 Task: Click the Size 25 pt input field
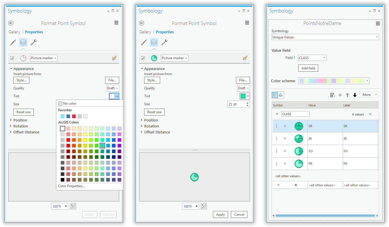pos(237,104)
